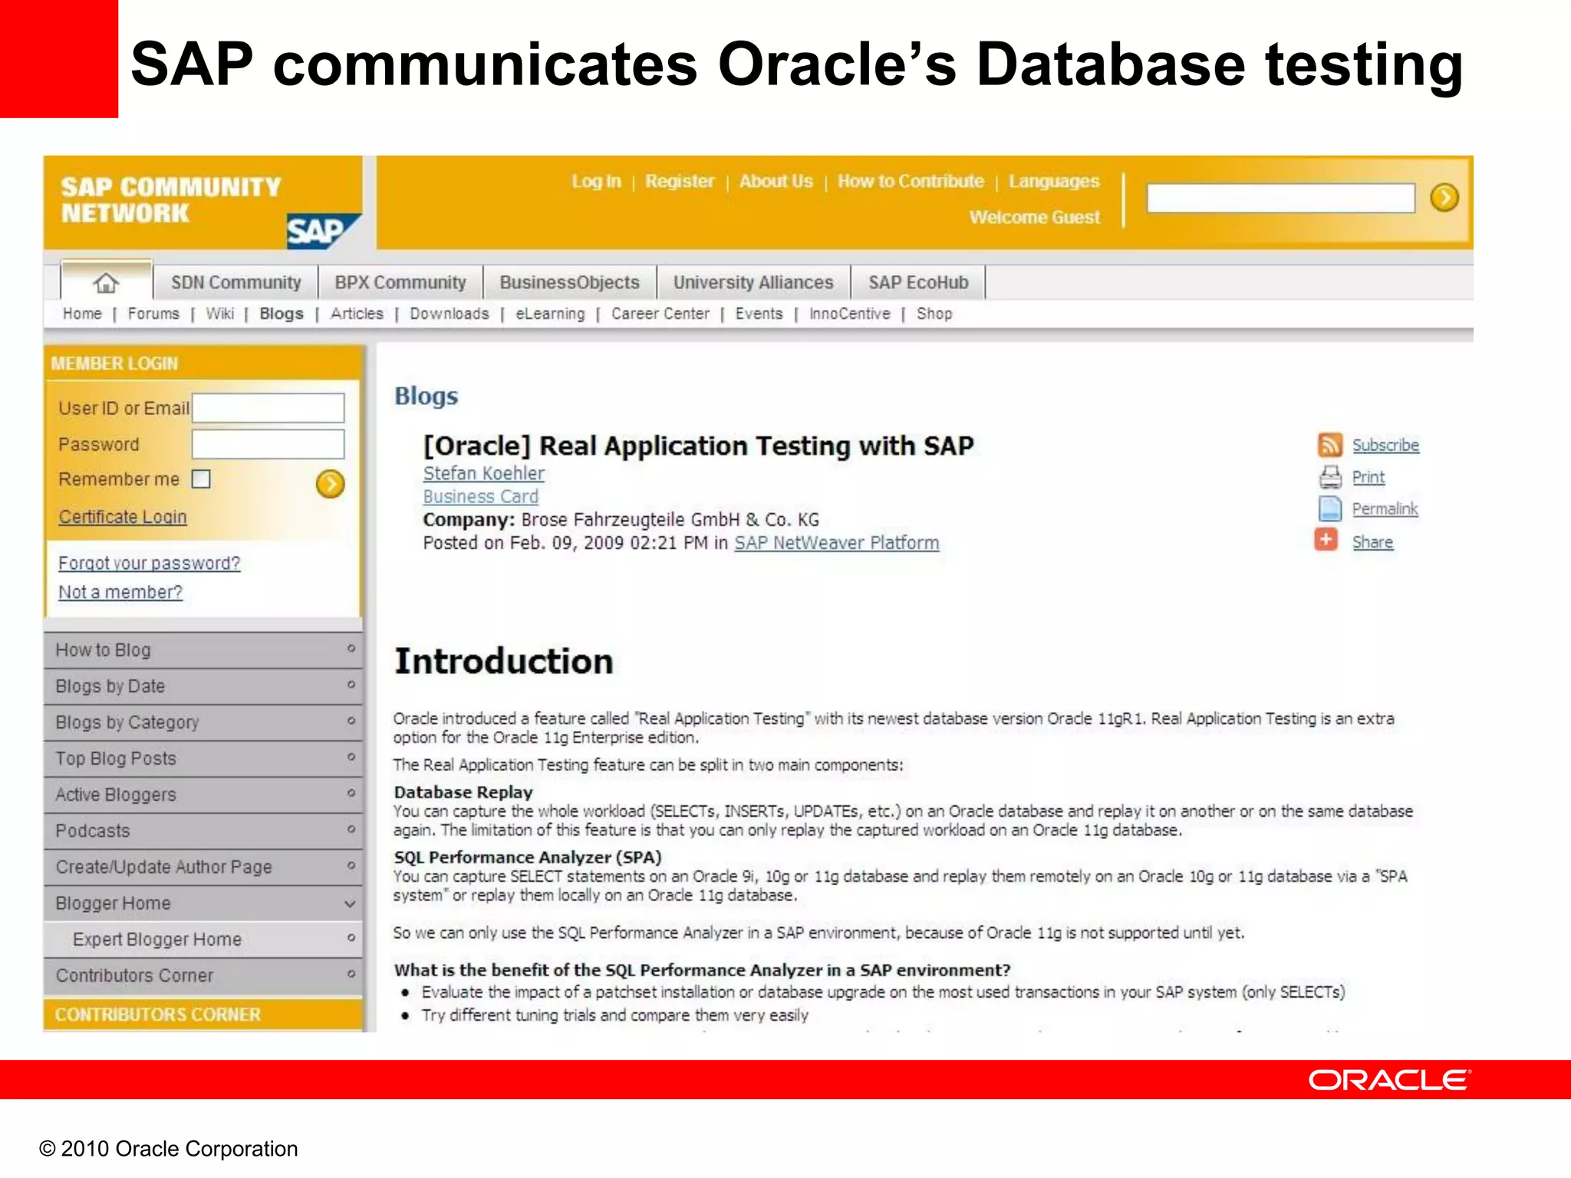Open the BusinessObjects tab
The image size is (1571, 1178).
point(569,282)
